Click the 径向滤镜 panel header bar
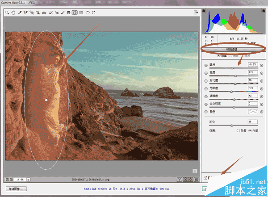 (x=233, y=50)
